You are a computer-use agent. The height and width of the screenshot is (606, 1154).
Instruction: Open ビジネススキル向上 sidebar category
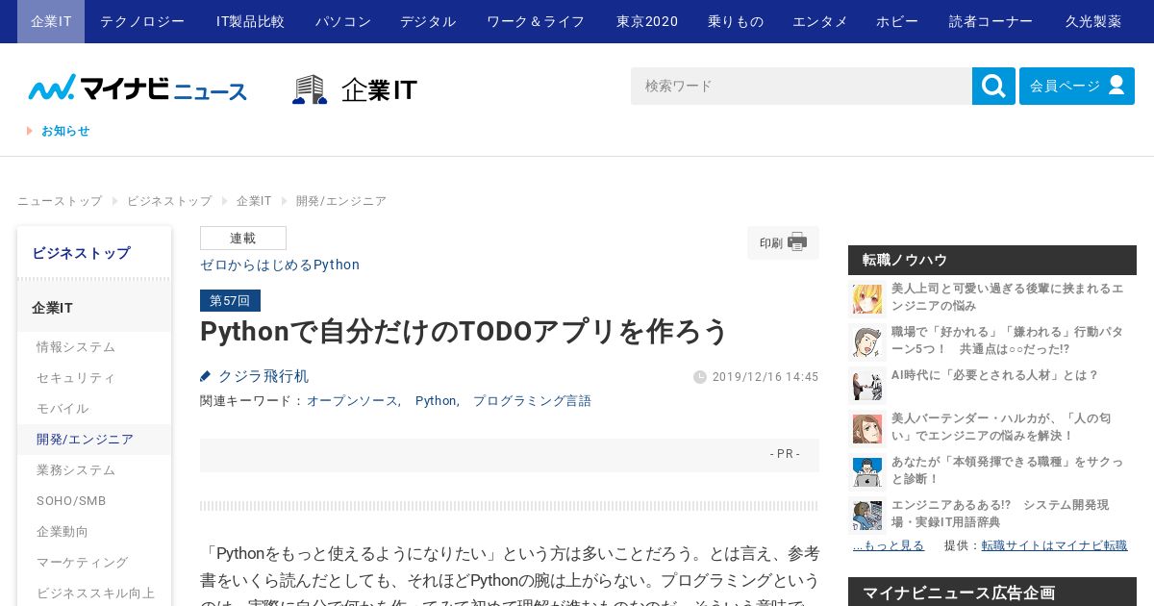(94, 593)
